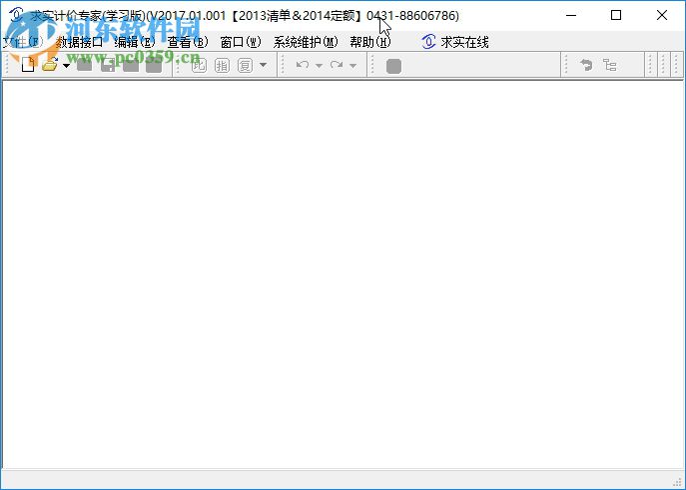Viewport: 686px width, 490px height.
Task: Click the 指 toolbar icon
Action: click(x=222, y=66)
